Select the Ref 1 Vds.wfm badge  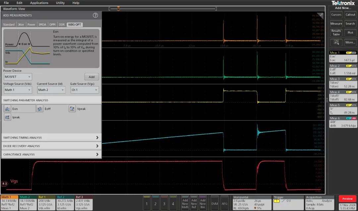[x=47, y=203]
